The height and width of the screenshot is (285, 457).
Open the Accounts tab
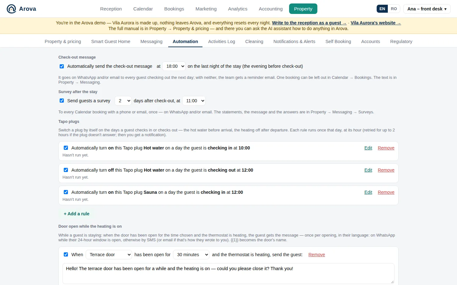pyautogui.click(x=371, y=41)
